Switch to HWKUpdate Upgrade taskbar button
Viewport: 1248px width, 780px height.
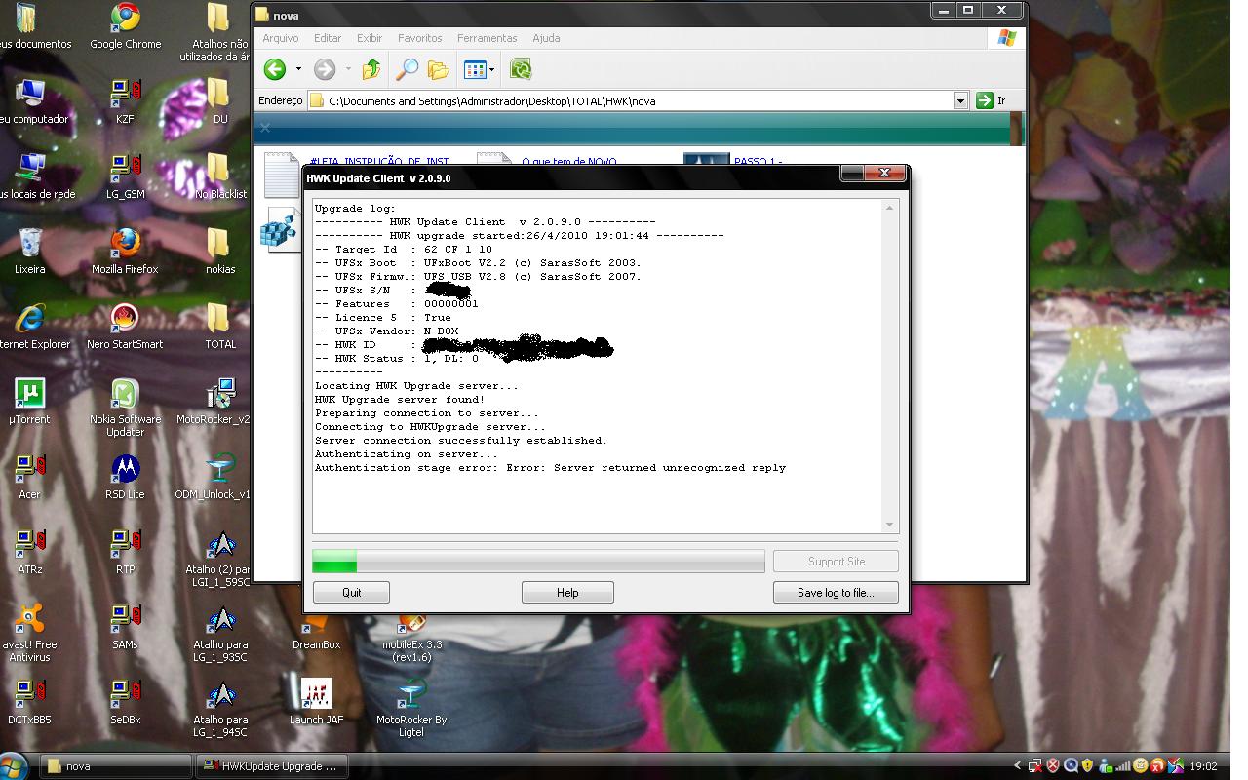click(x=271, y=766)
